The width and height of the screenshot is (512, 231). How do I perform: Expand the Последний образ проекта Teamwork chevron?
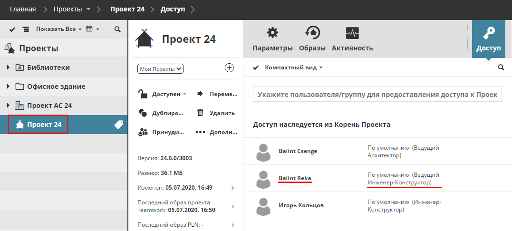pos(232,206)
